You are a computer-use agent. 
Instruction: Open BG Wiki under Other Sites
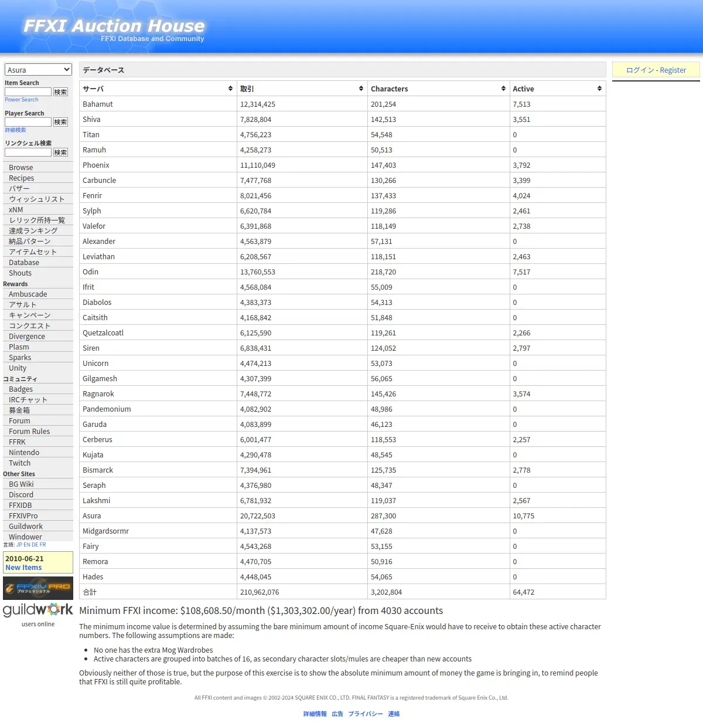click(x=38, y=484)
